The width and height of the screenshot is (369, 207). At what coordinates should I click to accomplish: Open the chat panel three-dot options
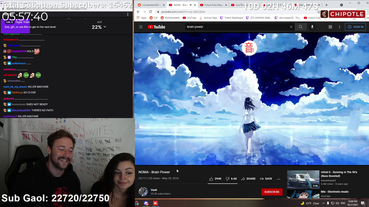pyautogui.click(x=128, y=14)
